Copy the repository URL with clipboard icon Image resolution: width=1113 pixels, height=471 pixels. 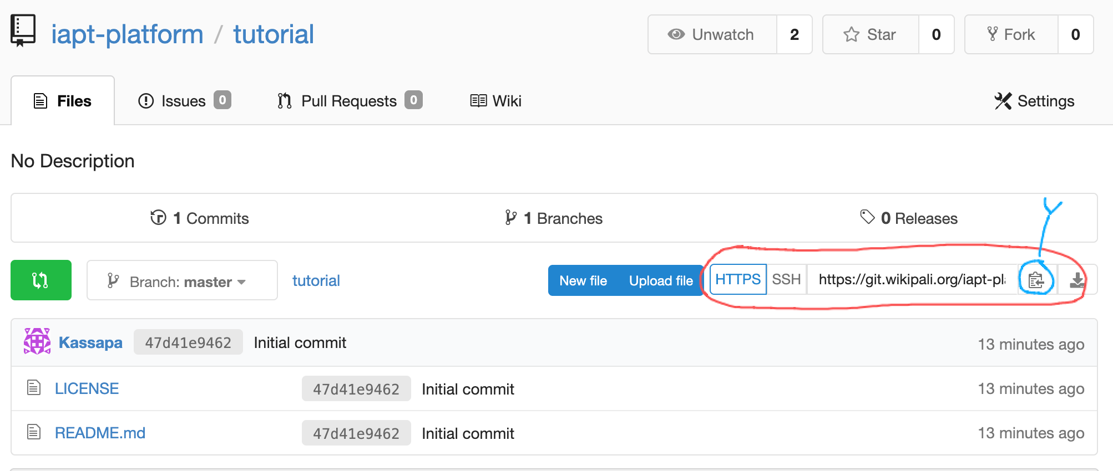(1036, 280)
